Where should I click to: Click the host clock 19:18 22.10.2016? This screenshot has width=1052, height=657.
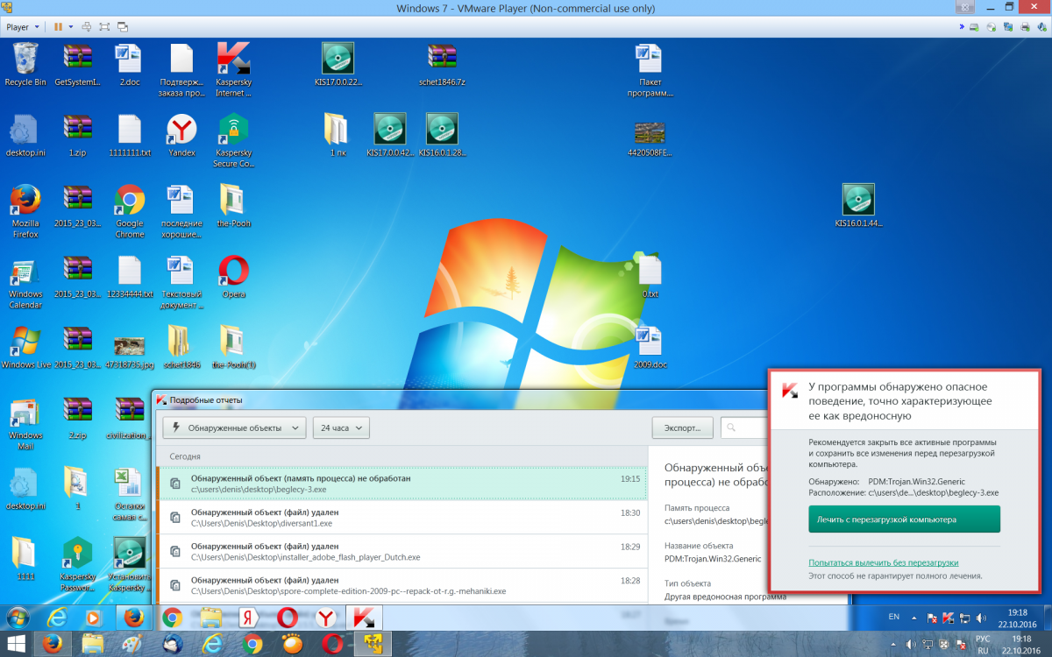coord(1020,645)
